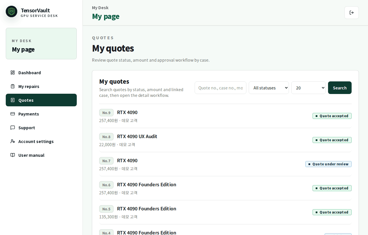The image size is (368, 235).
Task: Open quote No.8 RTX 4090 UX Audit
Action: pyautogui.click(x=225, y=140)
